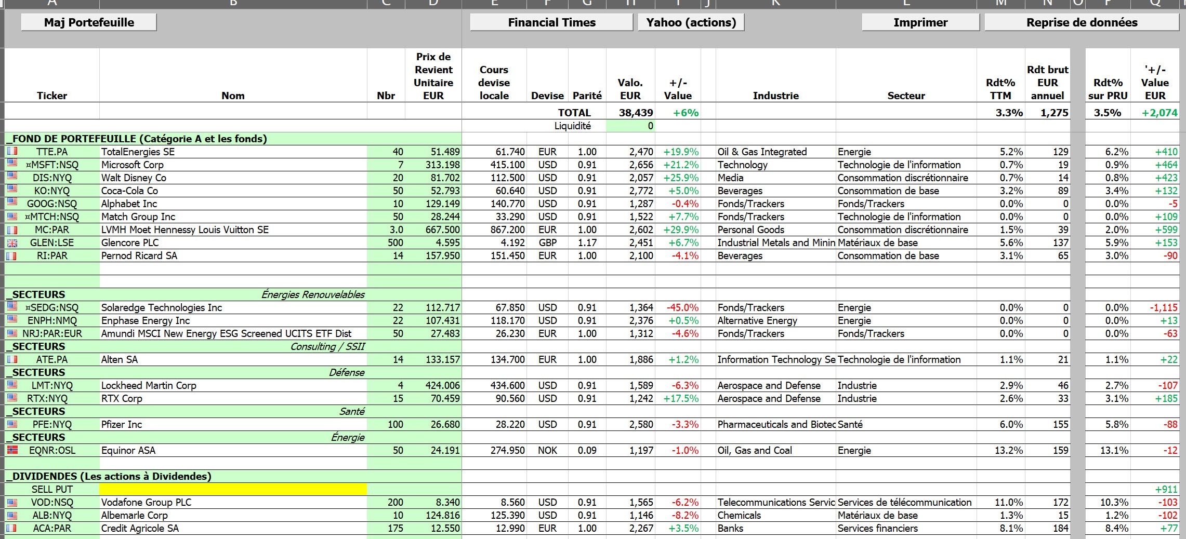Select the Défense sector label

tap(347, 372)
